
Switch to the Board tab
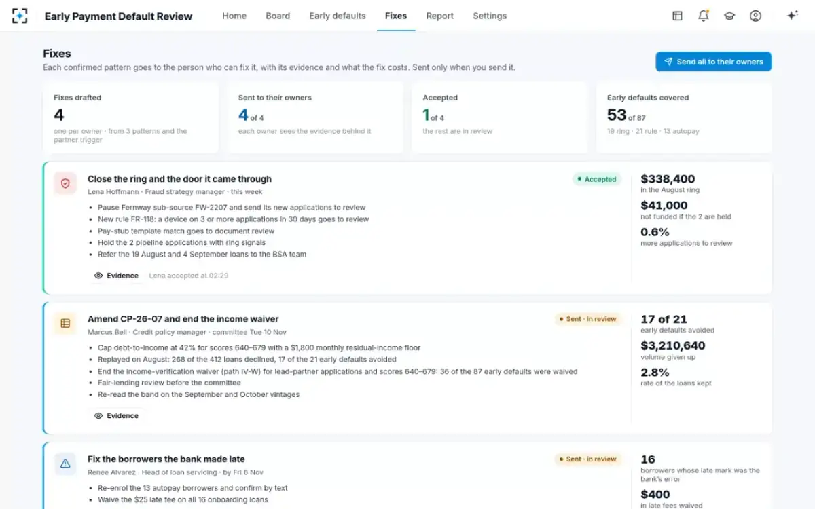coord(278,16)
